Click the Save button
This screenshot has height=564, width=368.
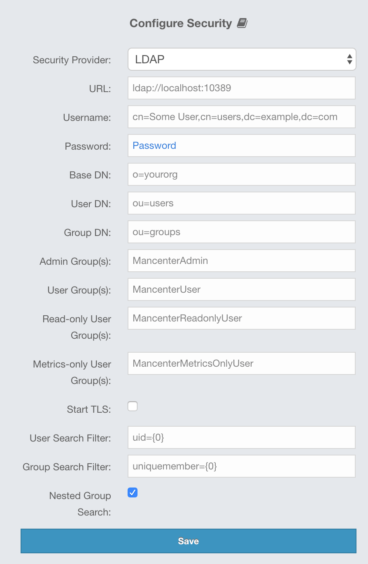(x=188, y=541)
